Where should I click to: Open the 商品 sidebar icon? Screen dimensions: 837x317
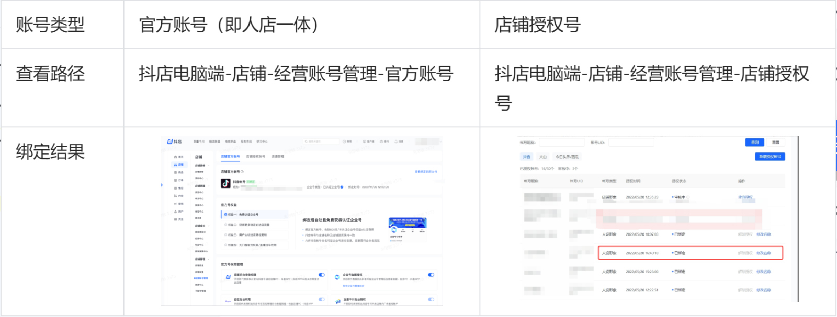[175, 172]
